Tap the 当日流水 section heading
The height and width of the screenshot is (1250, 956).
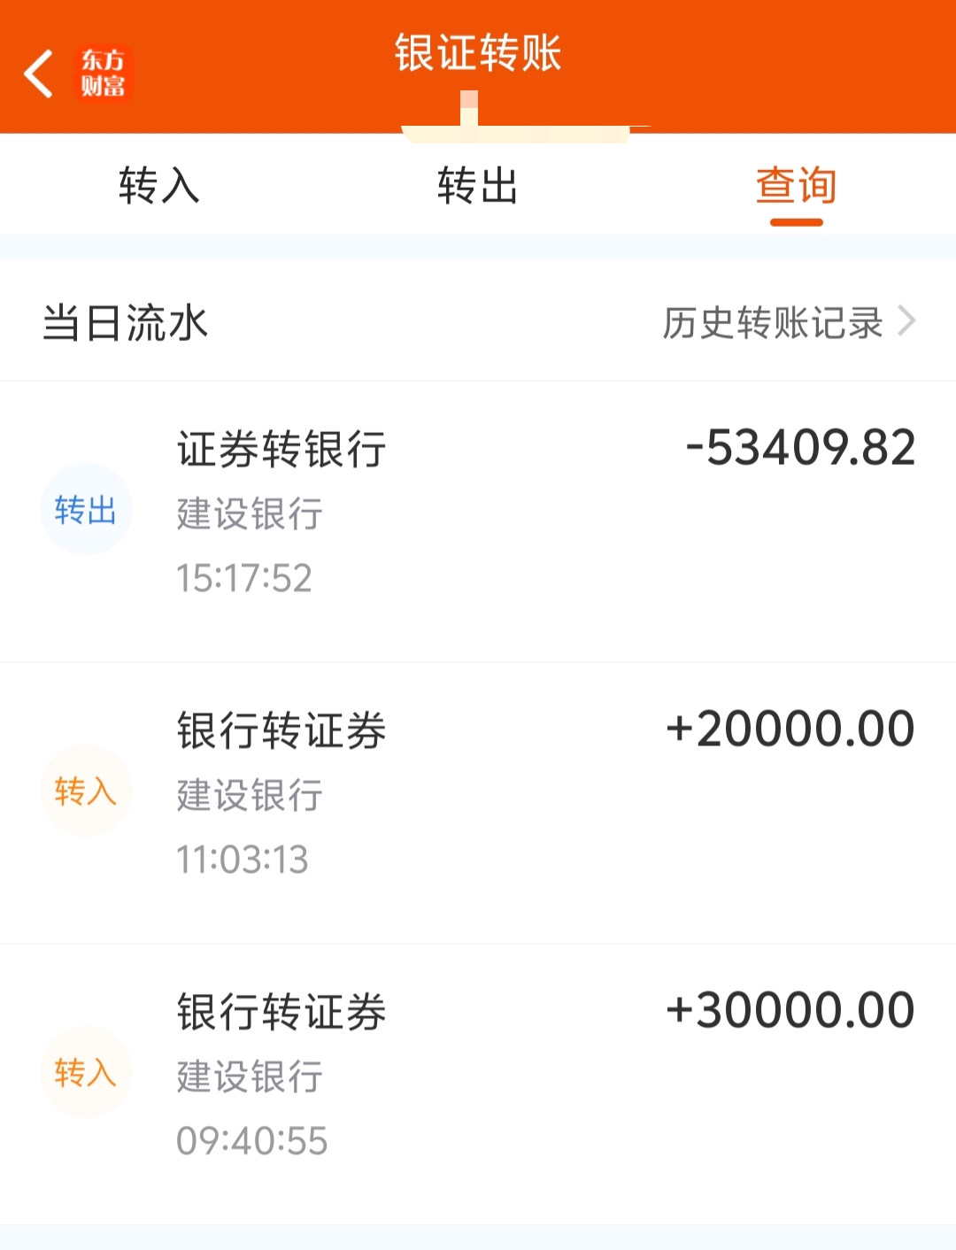click(126, 322)
